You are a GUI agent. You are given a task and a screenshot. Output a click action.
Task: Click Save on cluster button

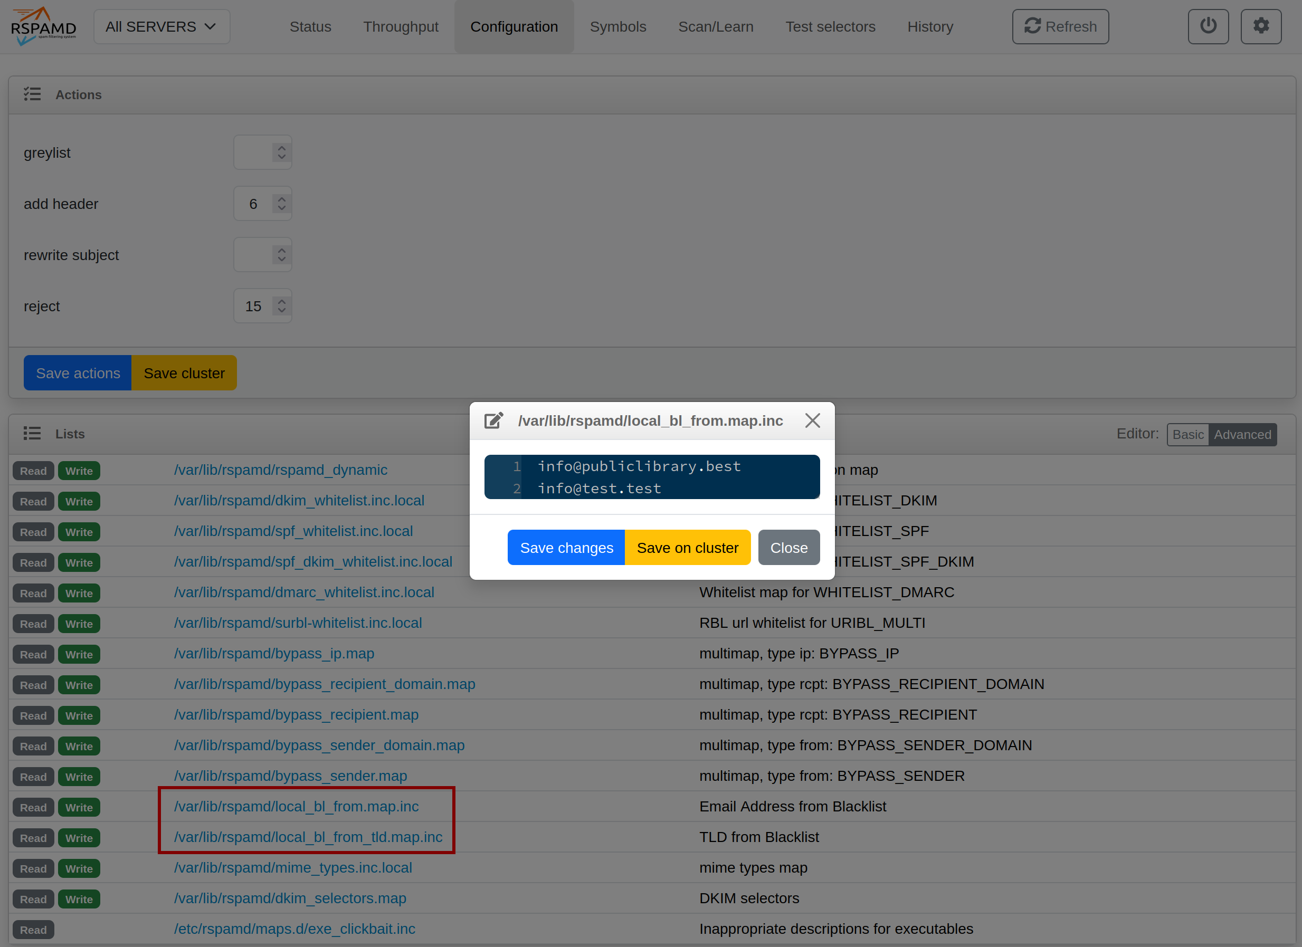(687, 548)
